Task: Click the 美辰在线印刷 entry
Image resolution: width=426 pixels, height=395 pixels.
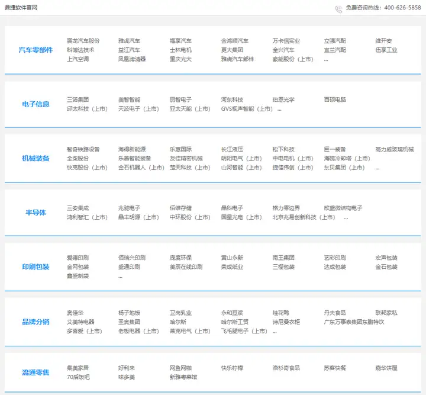Action: 186,267
